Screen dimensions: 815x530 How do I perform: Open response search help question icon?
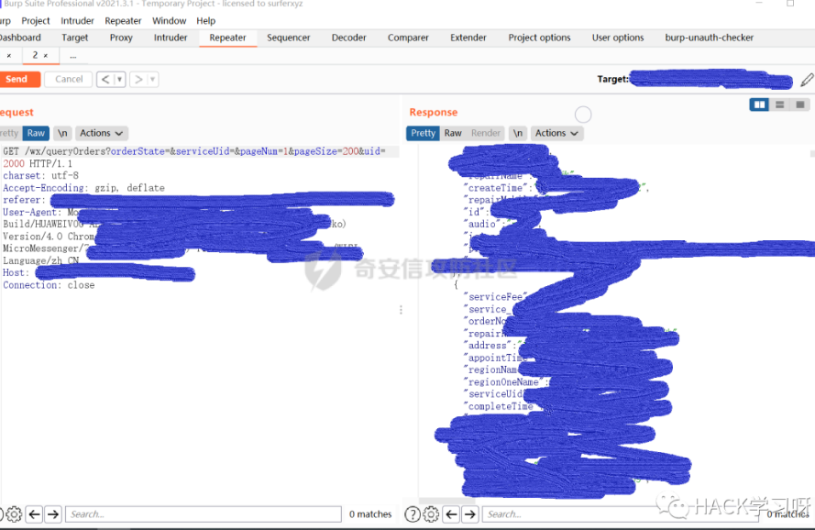pos(413,514)
